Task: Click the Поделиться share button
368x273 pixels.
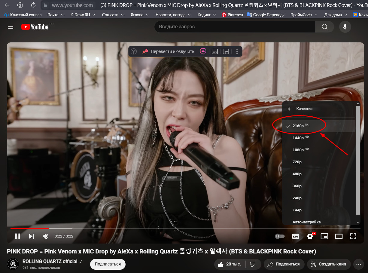Action: click(x=284, y=264)
